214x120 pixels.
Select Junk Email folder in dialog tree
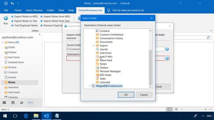coord(104,53)
